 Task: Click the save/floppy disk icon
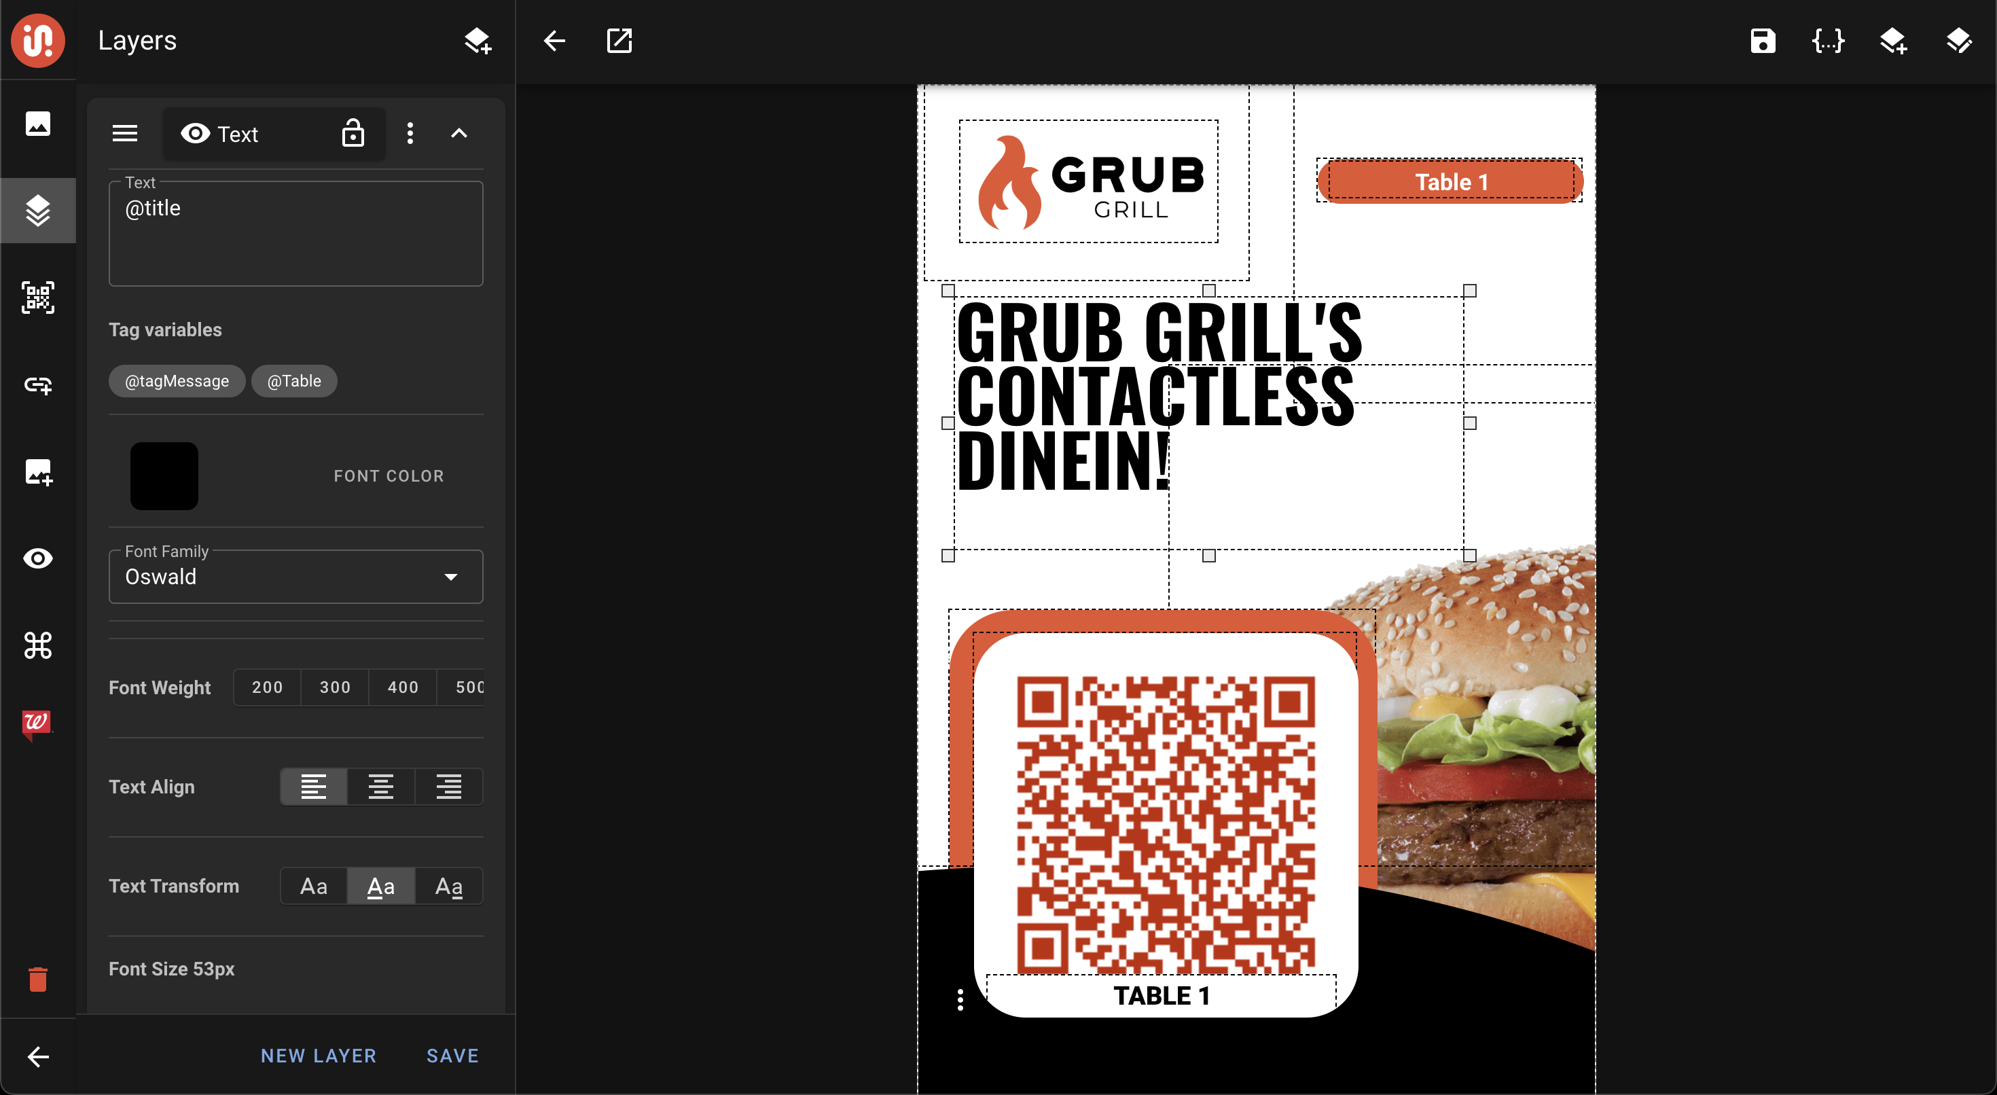click(1763, 39)
